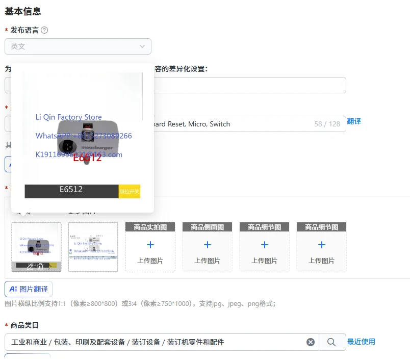Click the first 商品细节图 upload box

point(264,247)
